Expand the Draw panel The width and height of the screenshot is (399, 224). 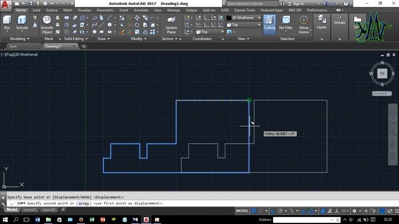click(103, 39)
